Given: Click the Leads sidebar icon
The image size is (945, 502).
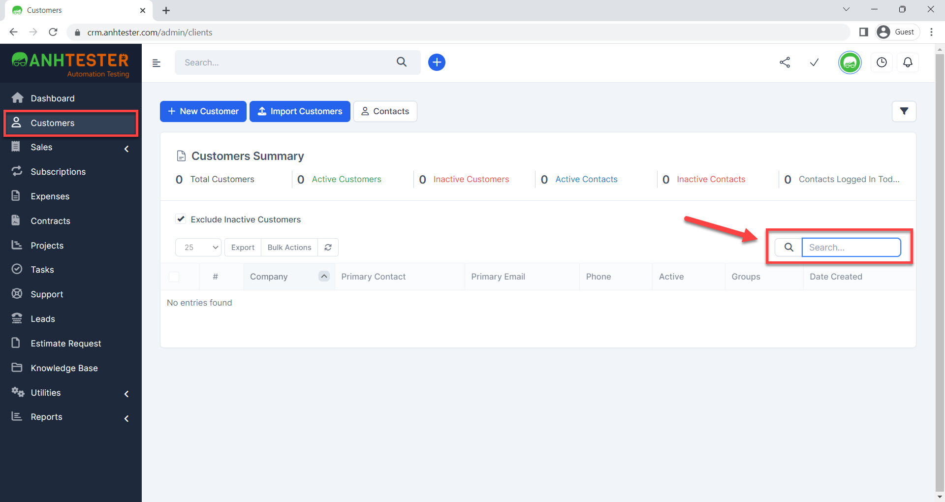Looking at the screenshot, I should point(17,318).
